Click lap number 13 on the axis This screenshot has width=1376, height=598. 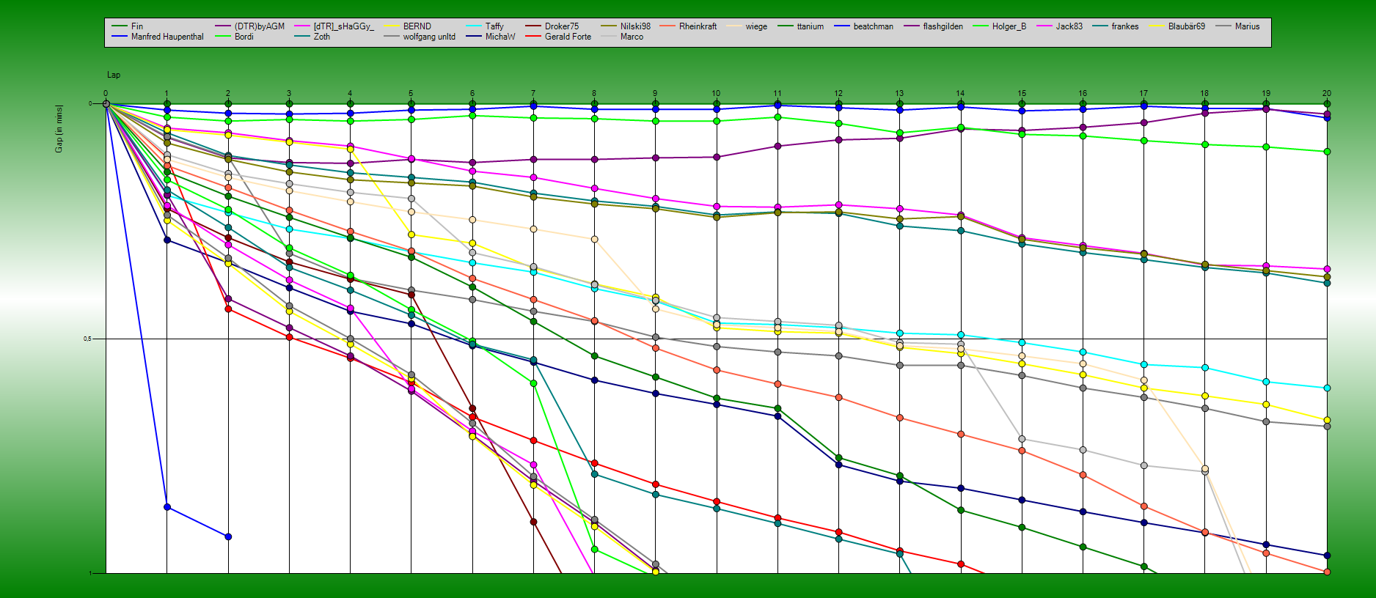(899, 94)
